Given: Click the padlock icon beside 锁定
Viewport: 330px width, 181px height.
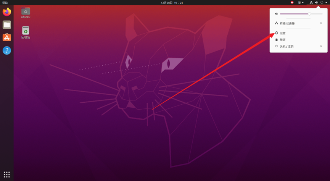Looking at the screenshot, I should point(277,40).
